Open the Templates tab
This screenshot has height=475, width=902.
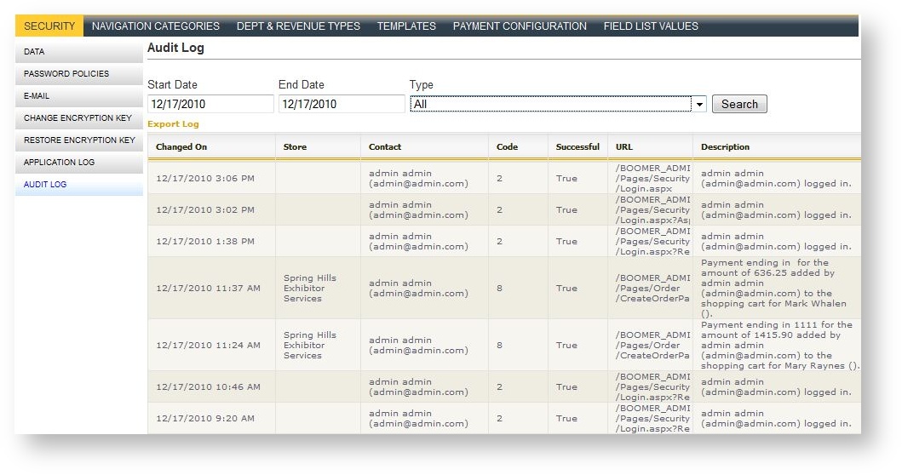(x=406, y=26)
